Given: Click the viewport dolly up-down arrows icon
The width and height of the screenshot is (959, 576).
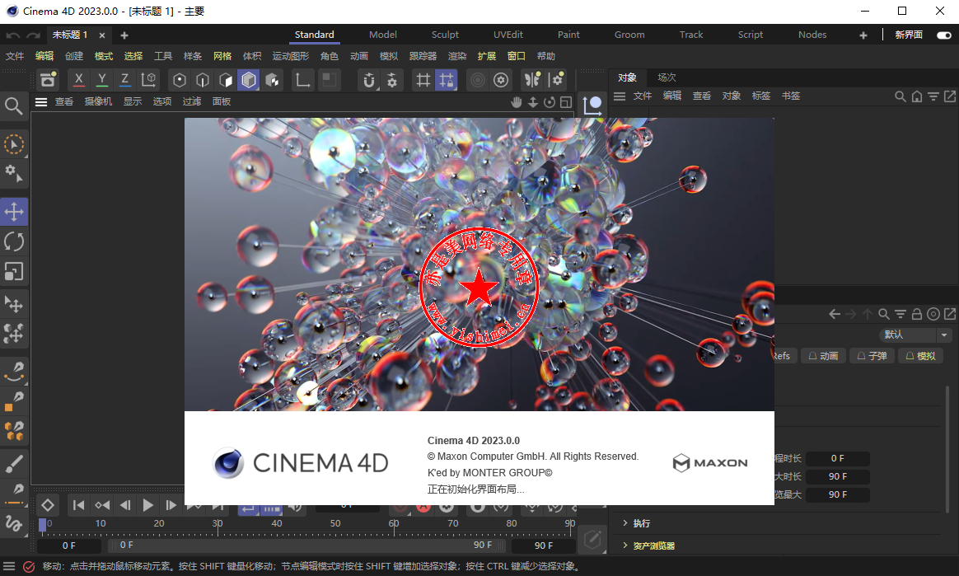Looking at the screenshot, I should click(533, 102).
